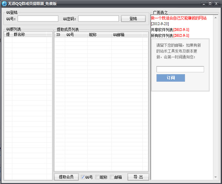Enable the 昵称 nickname checkbox

(97, 177)
